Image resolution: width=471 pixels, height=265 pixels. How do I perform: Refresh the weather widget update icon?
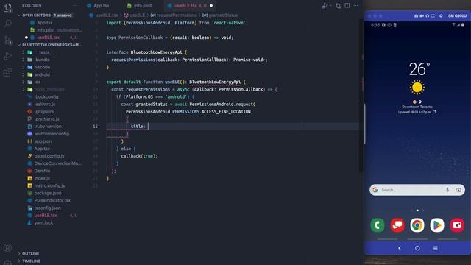click(434, 112)
